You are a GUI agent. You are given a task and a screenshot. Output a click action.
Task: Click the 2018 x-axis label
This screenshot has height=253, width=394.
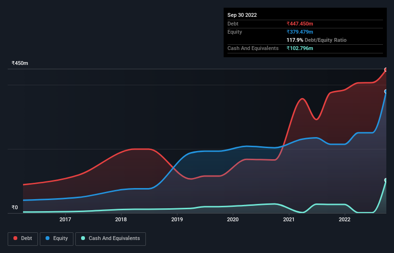click(x=121, y=219)
